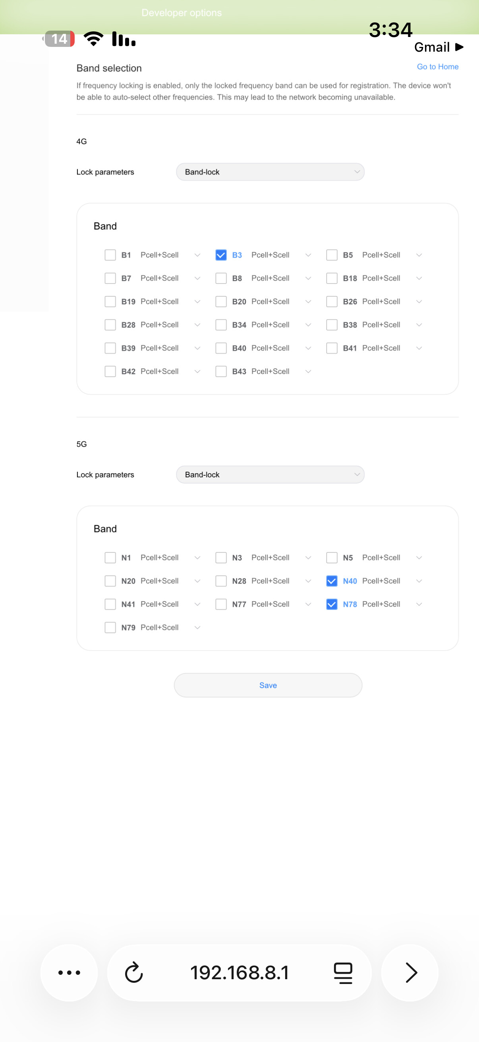
Task: Open the 4G Lock parameters dropdown
Action: click(270, 172)
